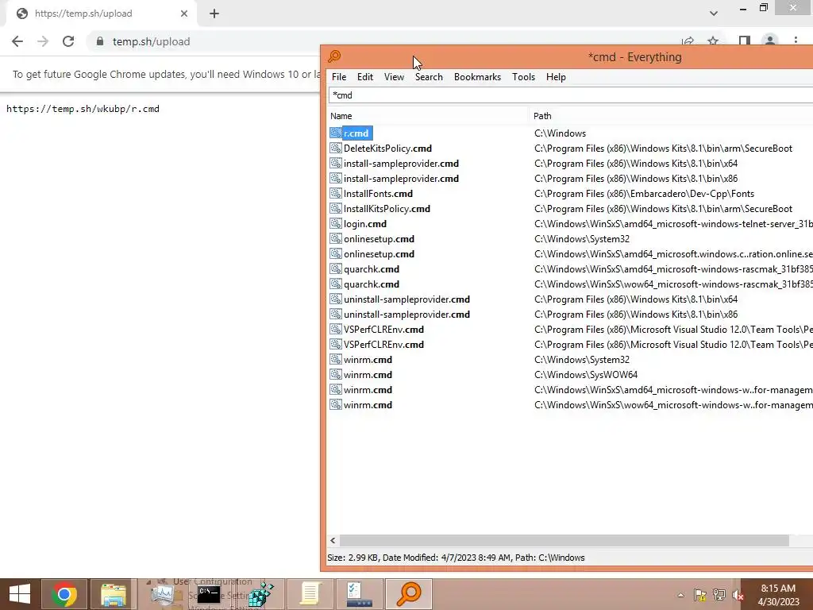Select uninstall-sampleprovider.cmd in bin\x86
The height and width of the screenshot is (610, 813).
(407, 315)
